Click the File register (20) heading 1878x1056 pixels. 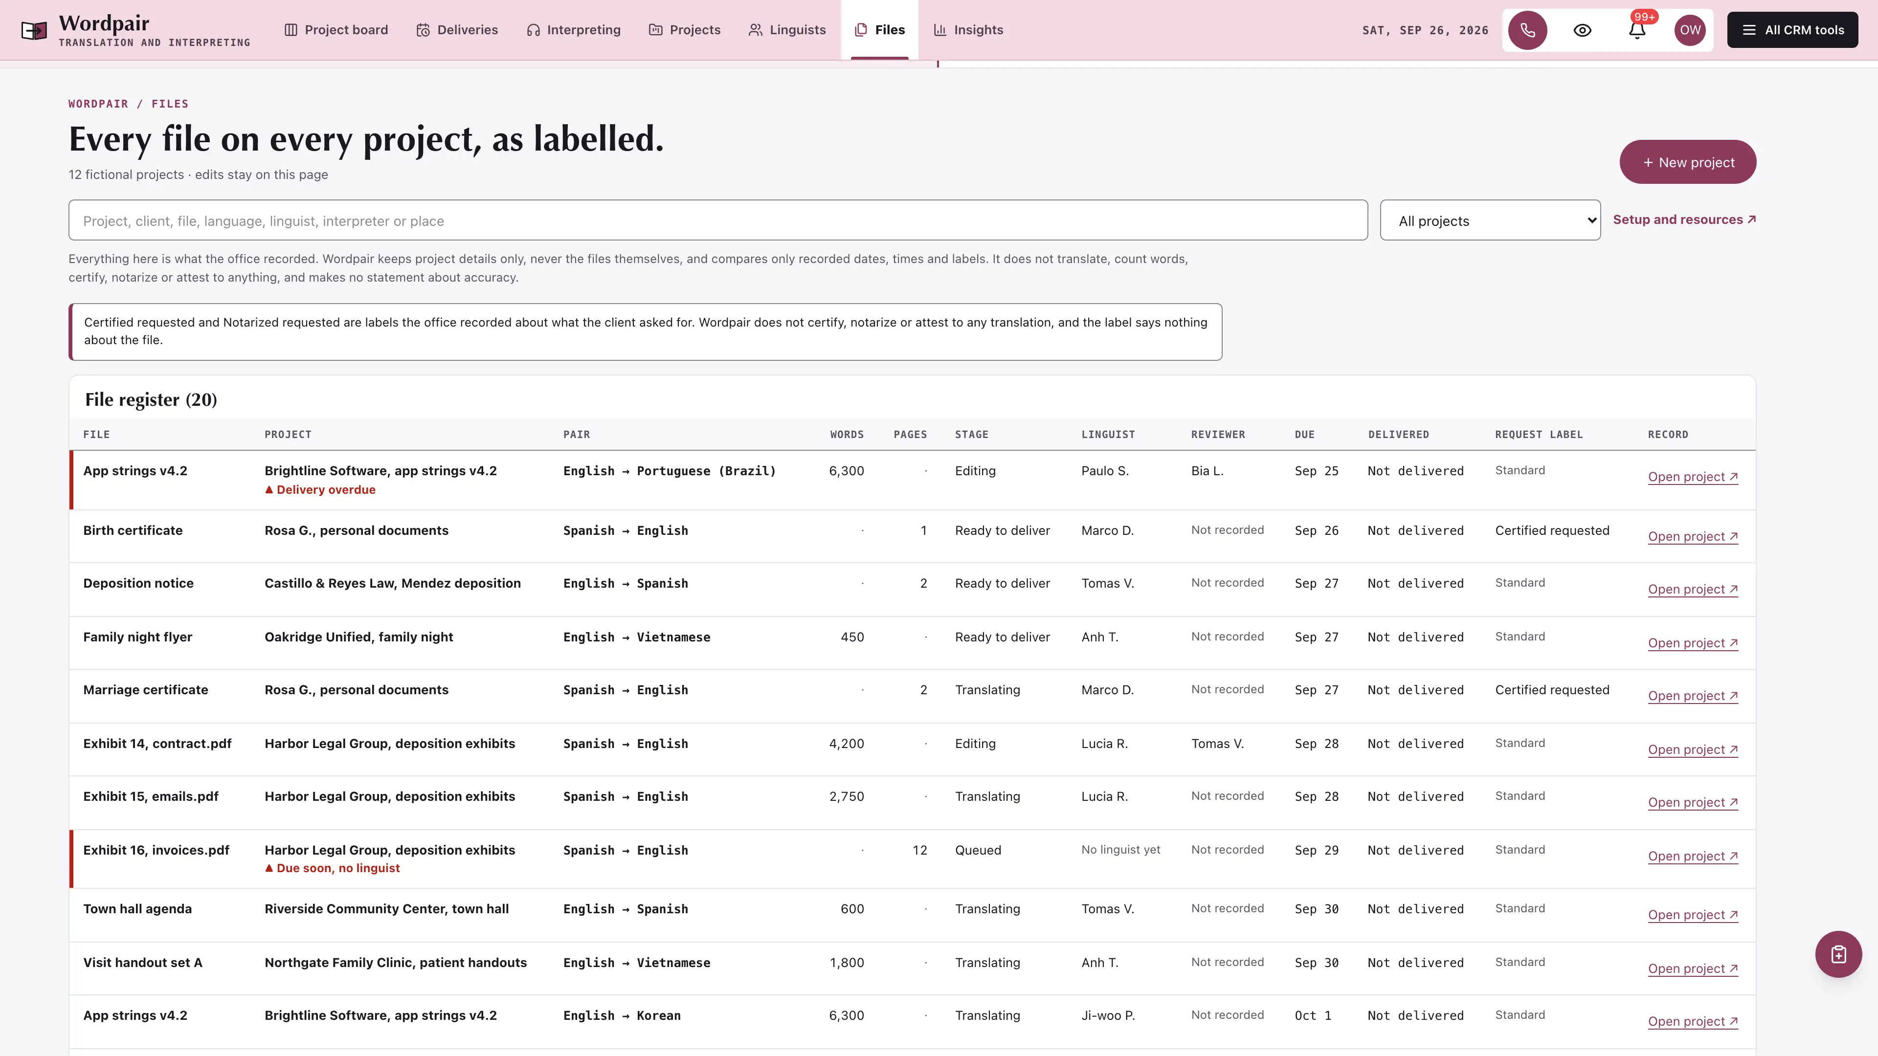point(151,399)
